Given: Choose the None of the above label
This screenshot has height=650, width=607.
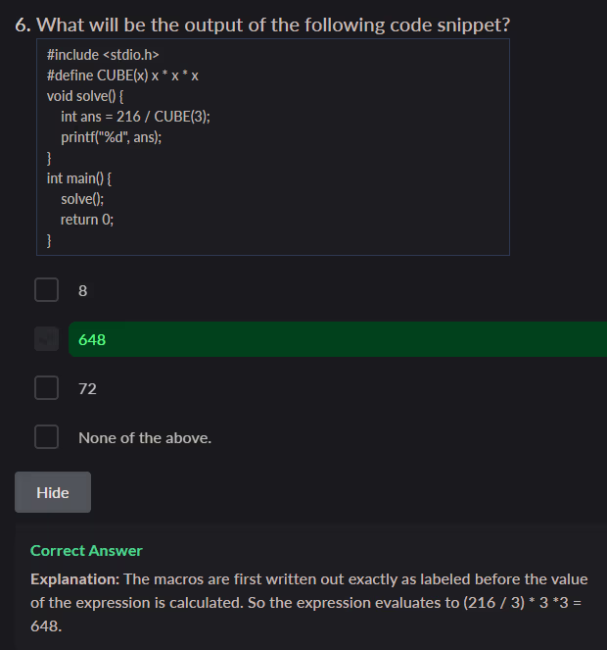Looking at the screenshot, I should (x=145, y=437).
